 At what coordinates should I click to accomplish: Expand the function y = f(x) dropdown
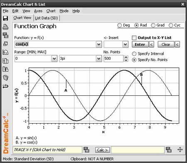pyautogui.click(x=99, y=44)
